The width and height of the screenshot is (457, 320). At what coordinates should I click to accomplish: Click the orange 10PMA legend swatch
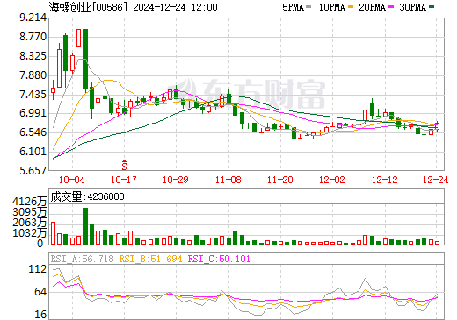coord(351,6)
